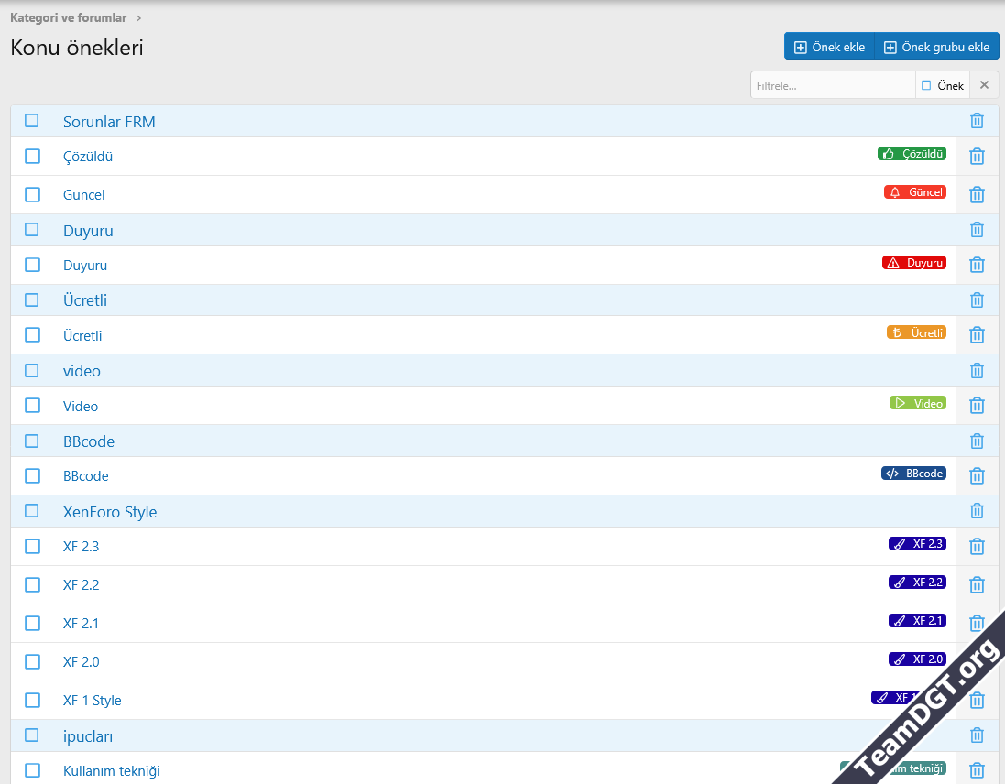Image resolution: width=1005 pixels, height=784 pixels.
Task: Delete the Çözüldü prefix via trash icon
Action: [977, 157]
